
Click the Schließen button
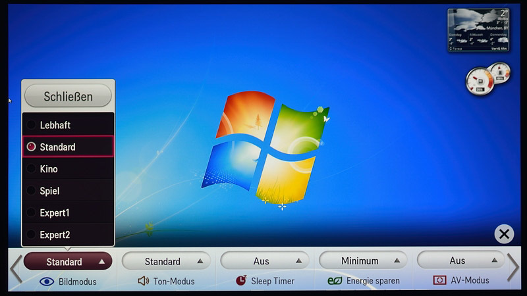[68, 96]
